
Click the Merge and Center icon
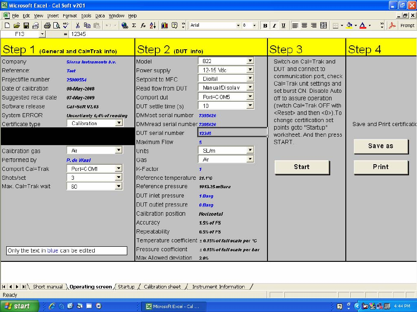pyautogui.click(x=324, y=25)
